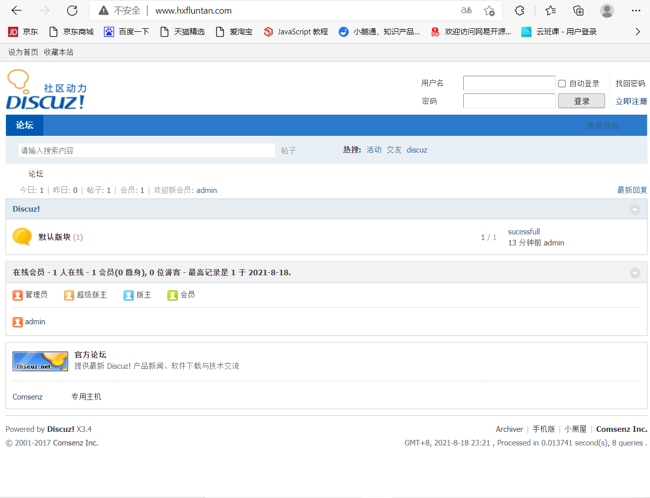Collapse the 在线会员 section

coord(635,273)
